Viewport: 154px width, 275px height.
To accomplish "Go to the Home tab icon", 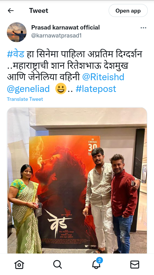I will click(x=19, y=264).
